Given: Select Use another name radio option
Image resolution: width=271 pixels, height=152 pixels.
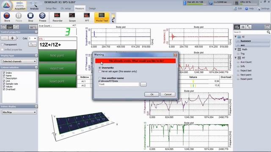Looking at the screenshot, I should click(x=100, y=78).
